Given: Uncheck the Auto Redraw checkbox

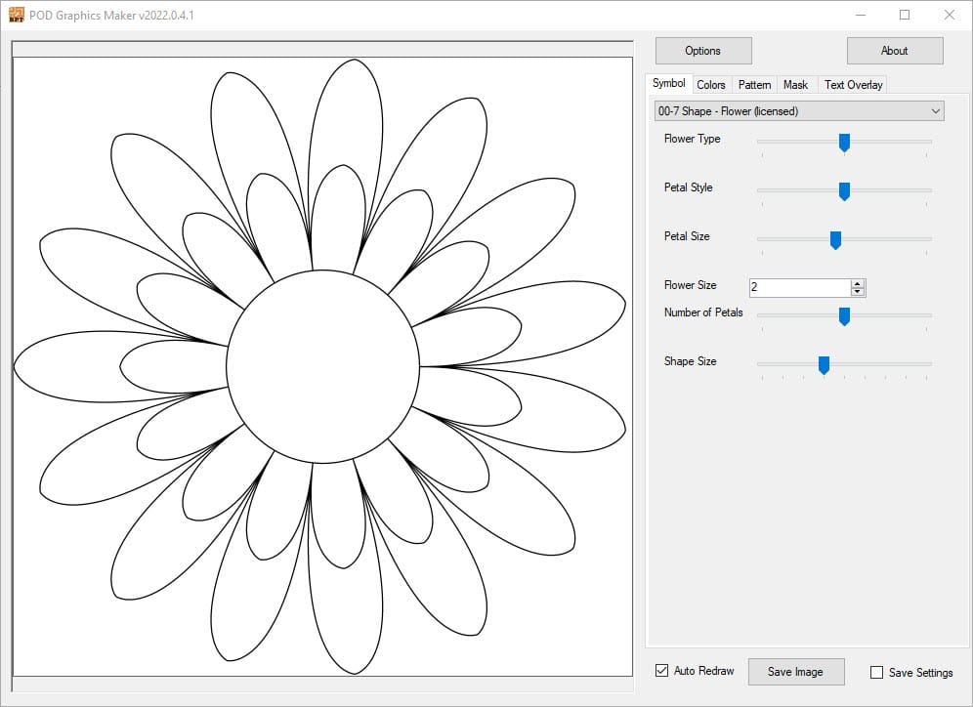Looking at the screenshot, I should click(662, 671).
